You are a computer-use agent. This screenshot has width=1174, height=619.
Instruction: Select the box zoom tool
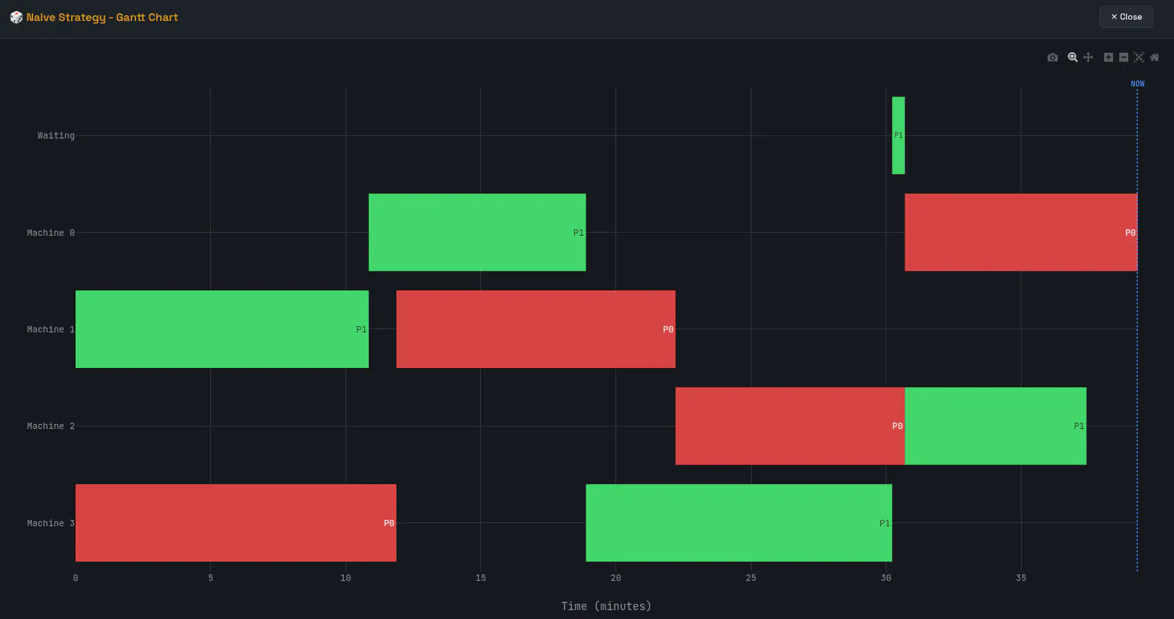click(1072, 57)
